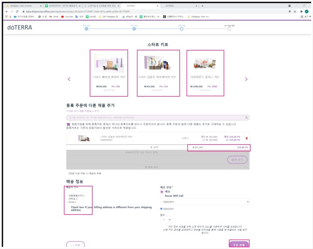Image resolution: width=313 pixels, height=249 pixels.
Task: Select the ₩3,000,000 PV 2000 diamond kit
Action: pos(205,73)
